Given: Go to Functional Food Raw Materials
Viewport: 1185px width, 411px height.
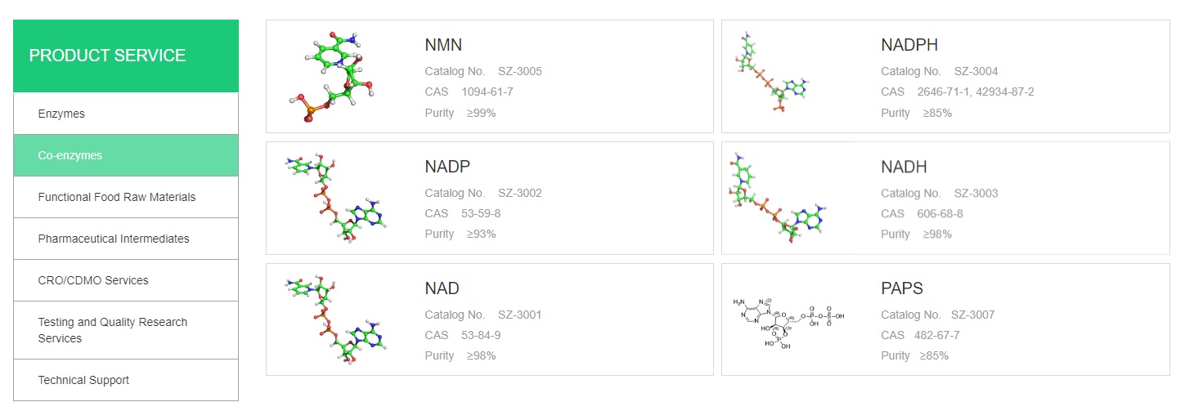Looking at the screenshot, I should 117,197.
